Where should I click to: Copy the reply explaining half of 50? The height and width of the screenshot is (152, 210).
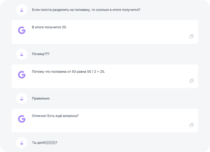tap(191, 81)
